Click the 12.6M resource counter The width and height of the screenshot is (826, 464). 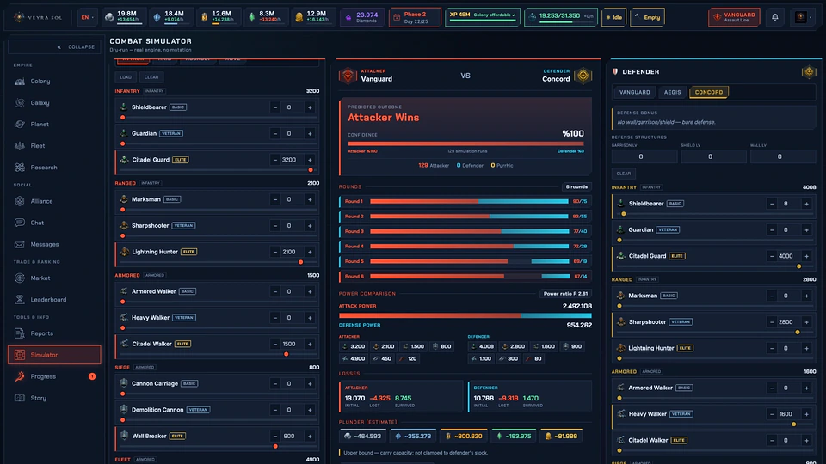218,17
